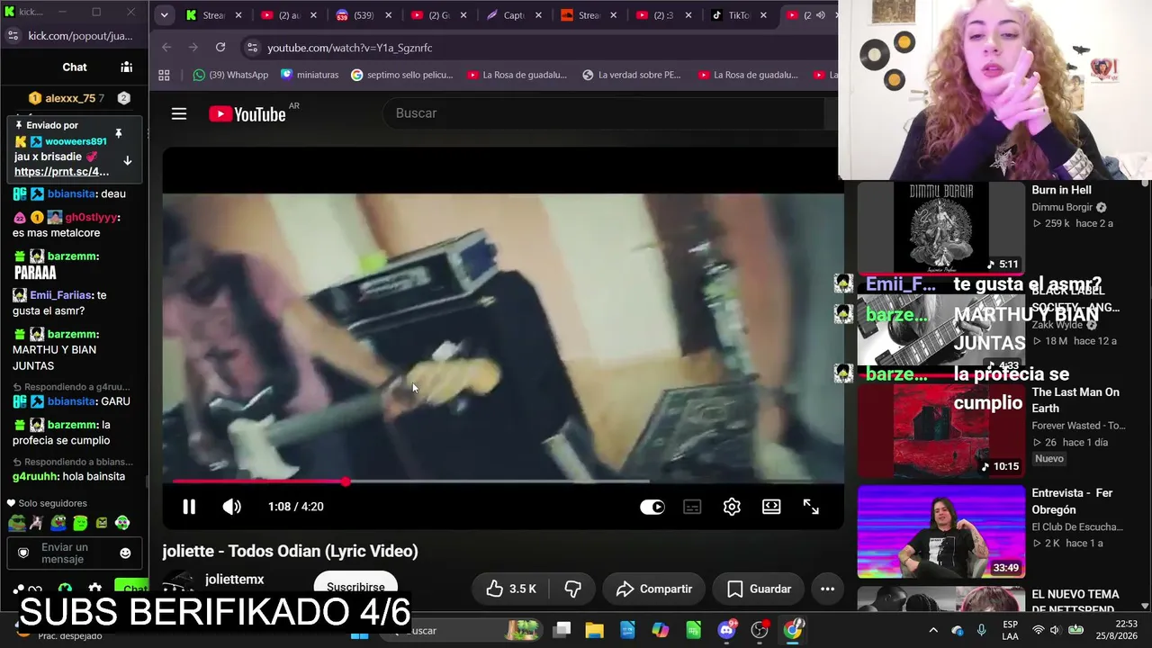Open the Copilot app on the taskbar
This screenshot has height=648, width=1152.
point(661,630)
